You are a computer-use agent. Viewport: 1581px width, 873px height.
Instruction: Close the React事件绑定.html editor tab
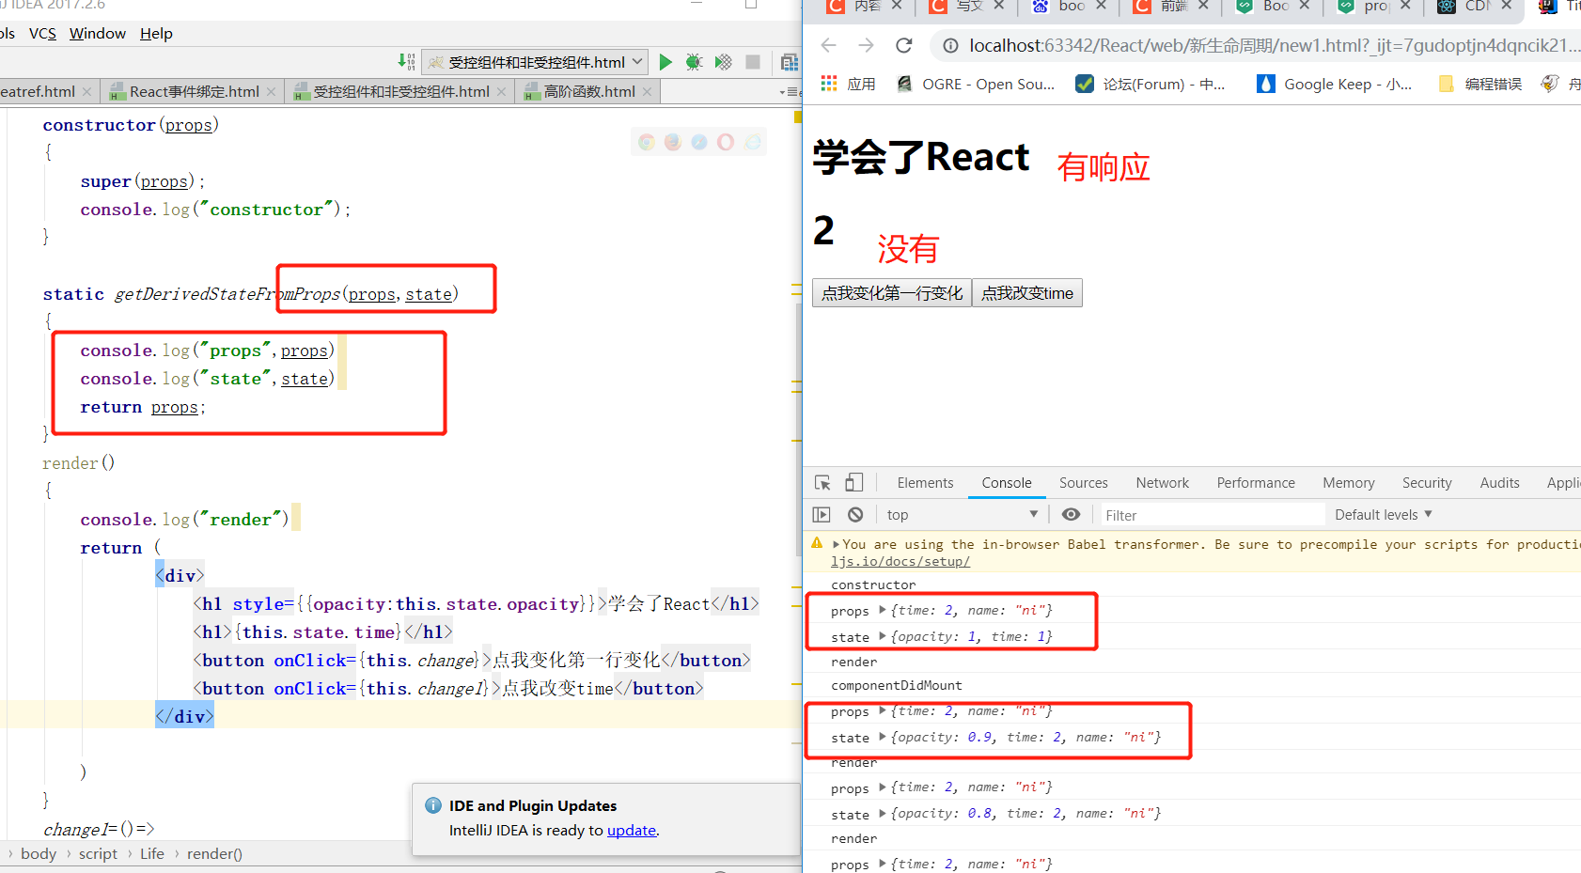pos(272,91)
